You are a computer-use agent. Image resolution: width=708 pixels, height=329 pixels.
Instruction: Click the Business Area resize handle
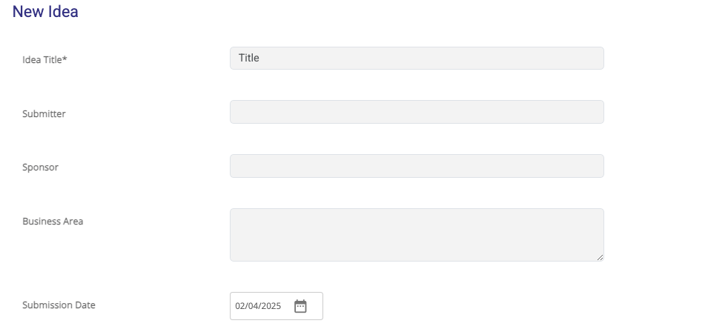point(599,256)
